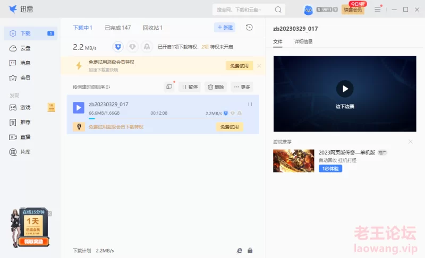Click the 领取奖励 claim reward button
425x258 pixels.
pos(33,242)
